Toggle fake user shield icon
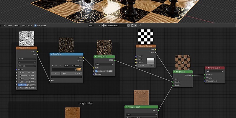 (x=129, y=26)
